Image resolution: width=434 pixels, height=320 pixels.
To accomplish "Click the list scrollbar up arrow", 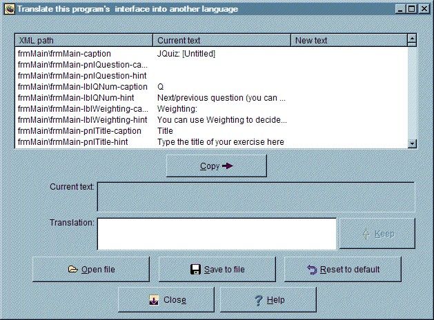I will [x=412, y=40].
